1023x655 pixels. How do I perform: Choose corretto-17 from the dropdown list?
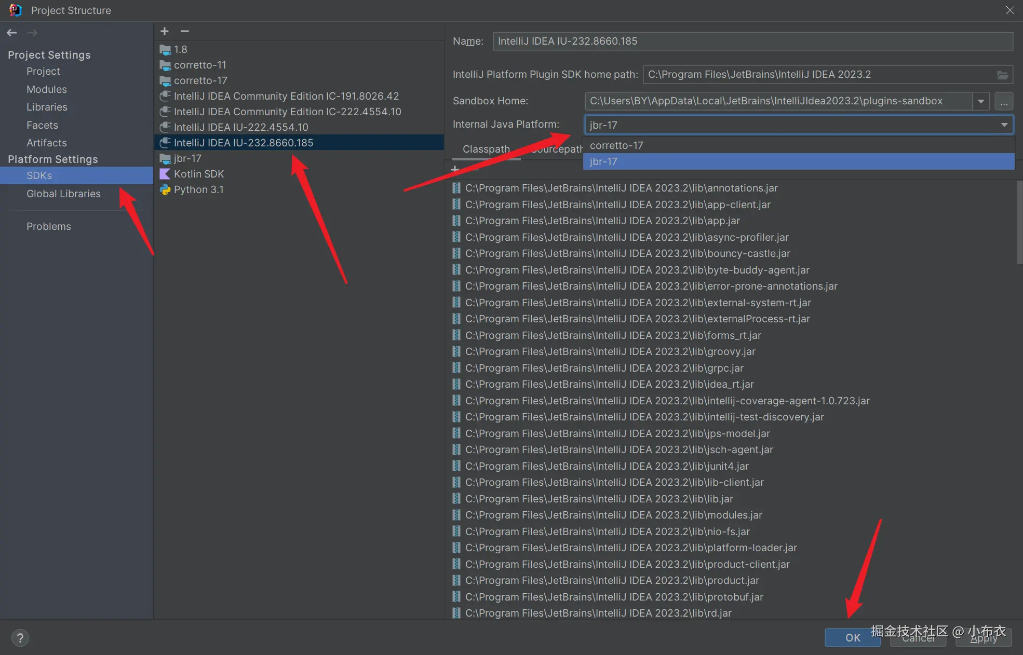click(616, 145)
